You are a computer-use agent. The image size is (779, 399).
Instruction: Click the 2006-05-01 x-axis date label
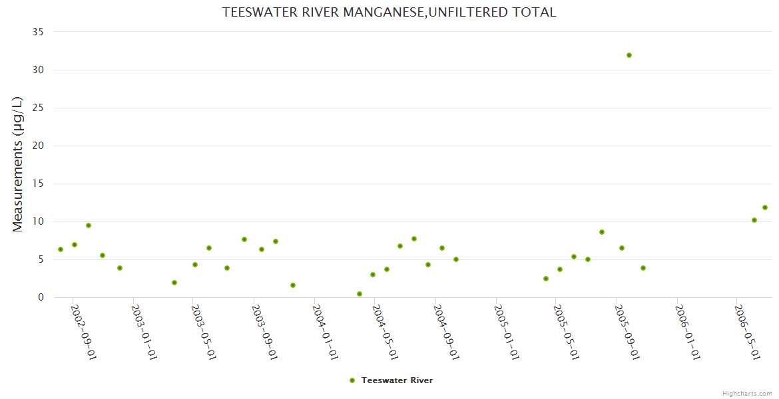[748, 332]
